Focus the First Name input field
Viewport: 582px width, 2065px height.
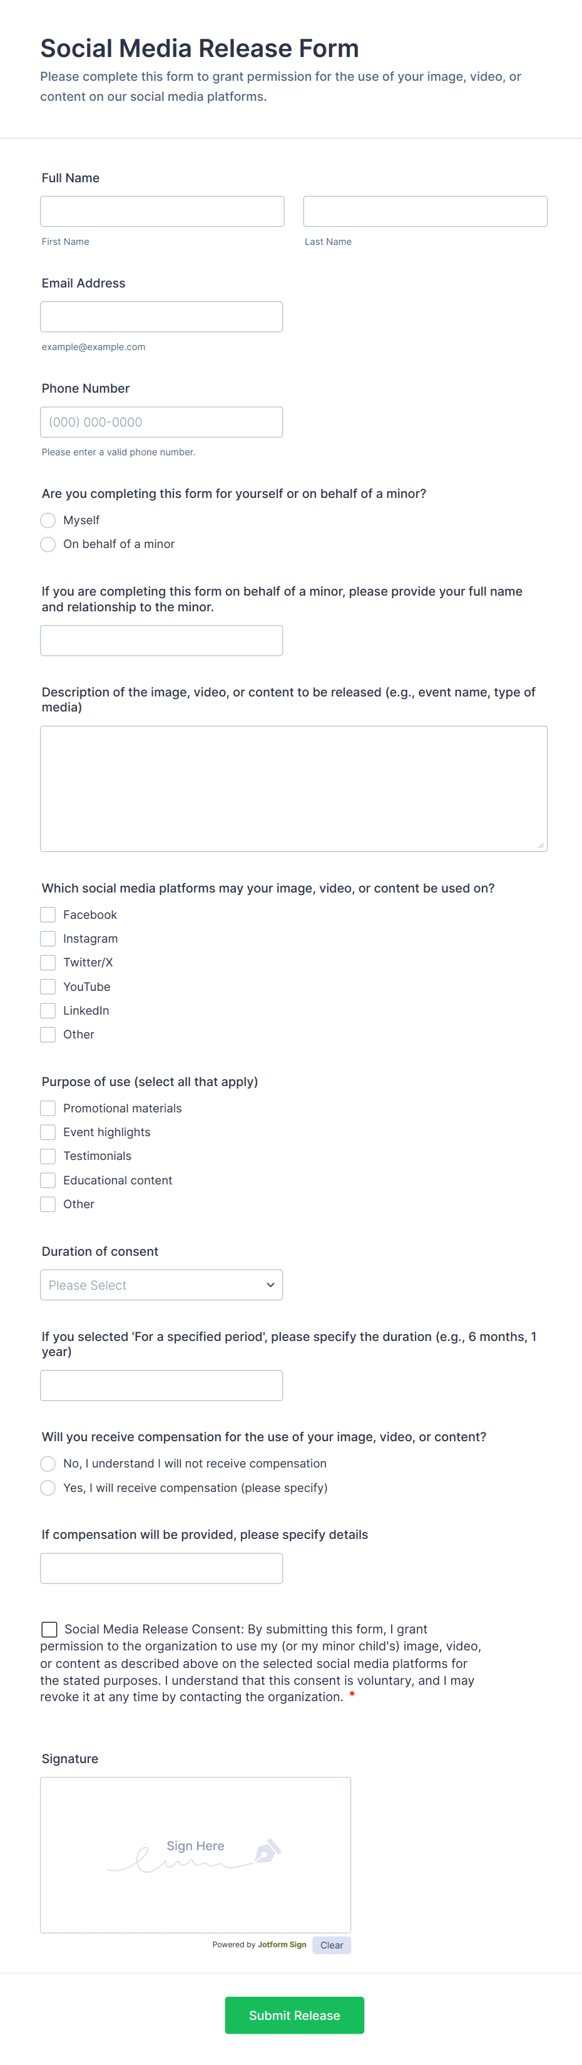(x=163, y=212)
